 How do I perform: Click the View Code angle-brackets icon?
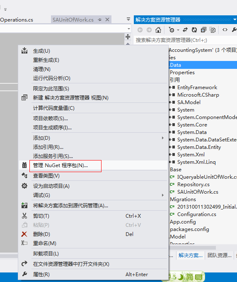tap(225, 30)
